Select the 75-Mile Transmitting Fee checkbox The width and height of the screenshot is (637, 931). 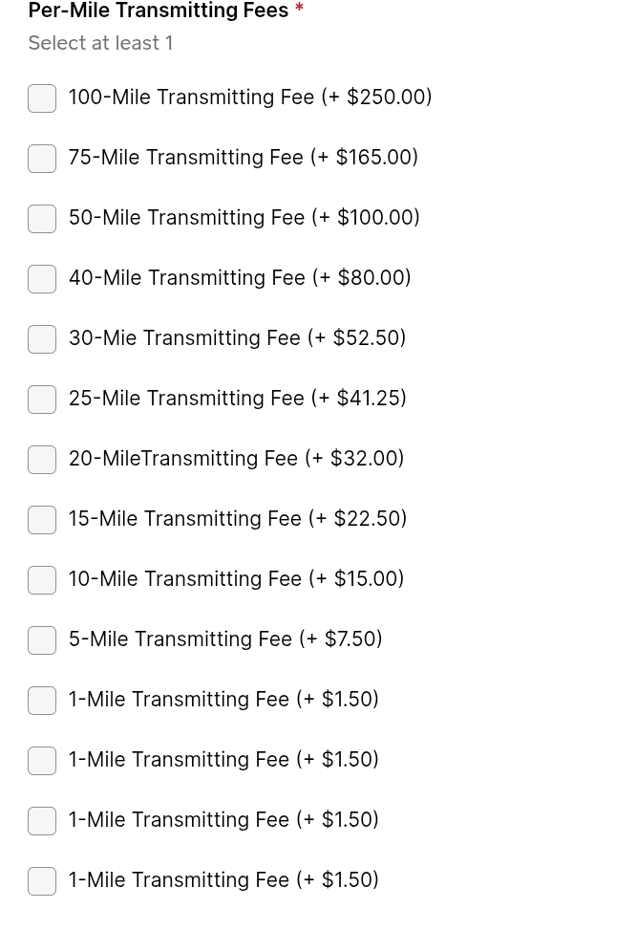[42, 159]
